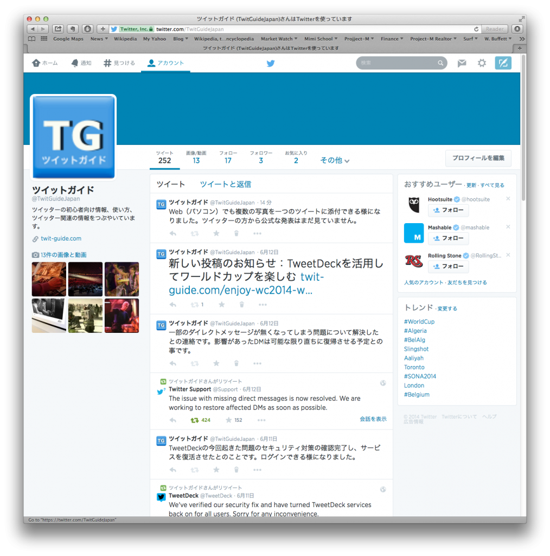Screen dimensions: 550x556
Task: Expand the その他 dropdown
Action: 335,160
